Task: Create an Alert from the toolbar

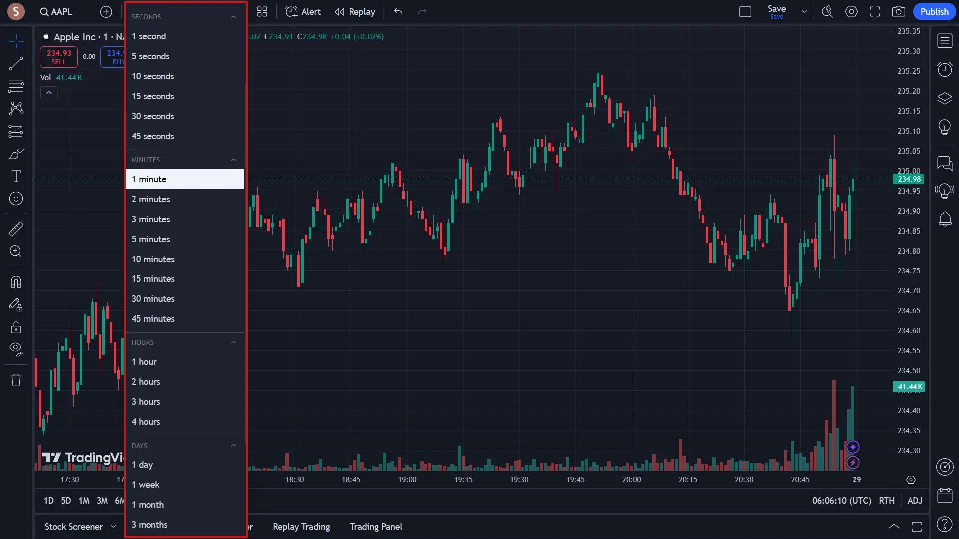Action: click(303, 12)
